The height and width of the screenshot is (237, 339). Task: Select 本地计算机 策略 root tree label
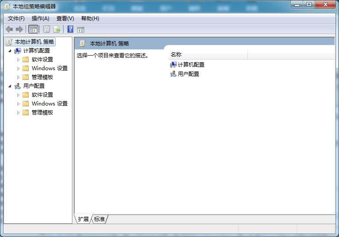point(34,42)
